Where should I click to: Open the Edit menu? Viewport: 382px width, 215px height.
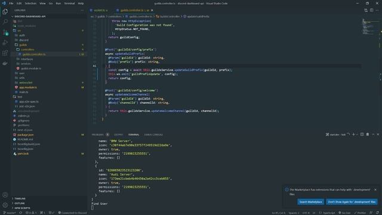19,4
